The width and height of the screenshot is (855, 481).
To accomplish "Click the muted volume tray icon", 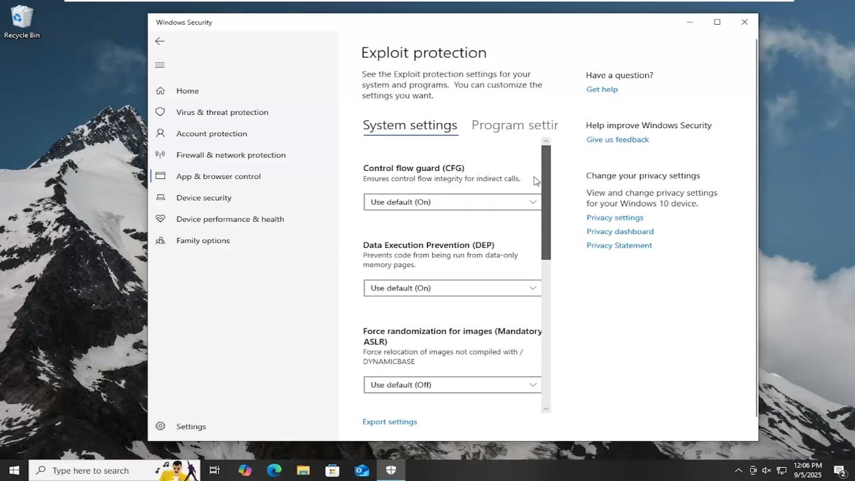I will [766, 470].
